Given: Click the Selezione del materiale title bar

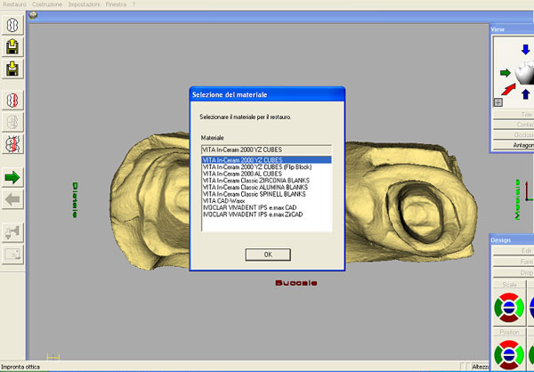Looking at the screenshot, I should click(x=267, y=94).
